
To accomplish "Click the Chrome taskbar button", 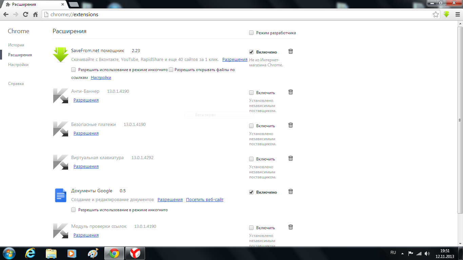I will [x=114, y=253].
